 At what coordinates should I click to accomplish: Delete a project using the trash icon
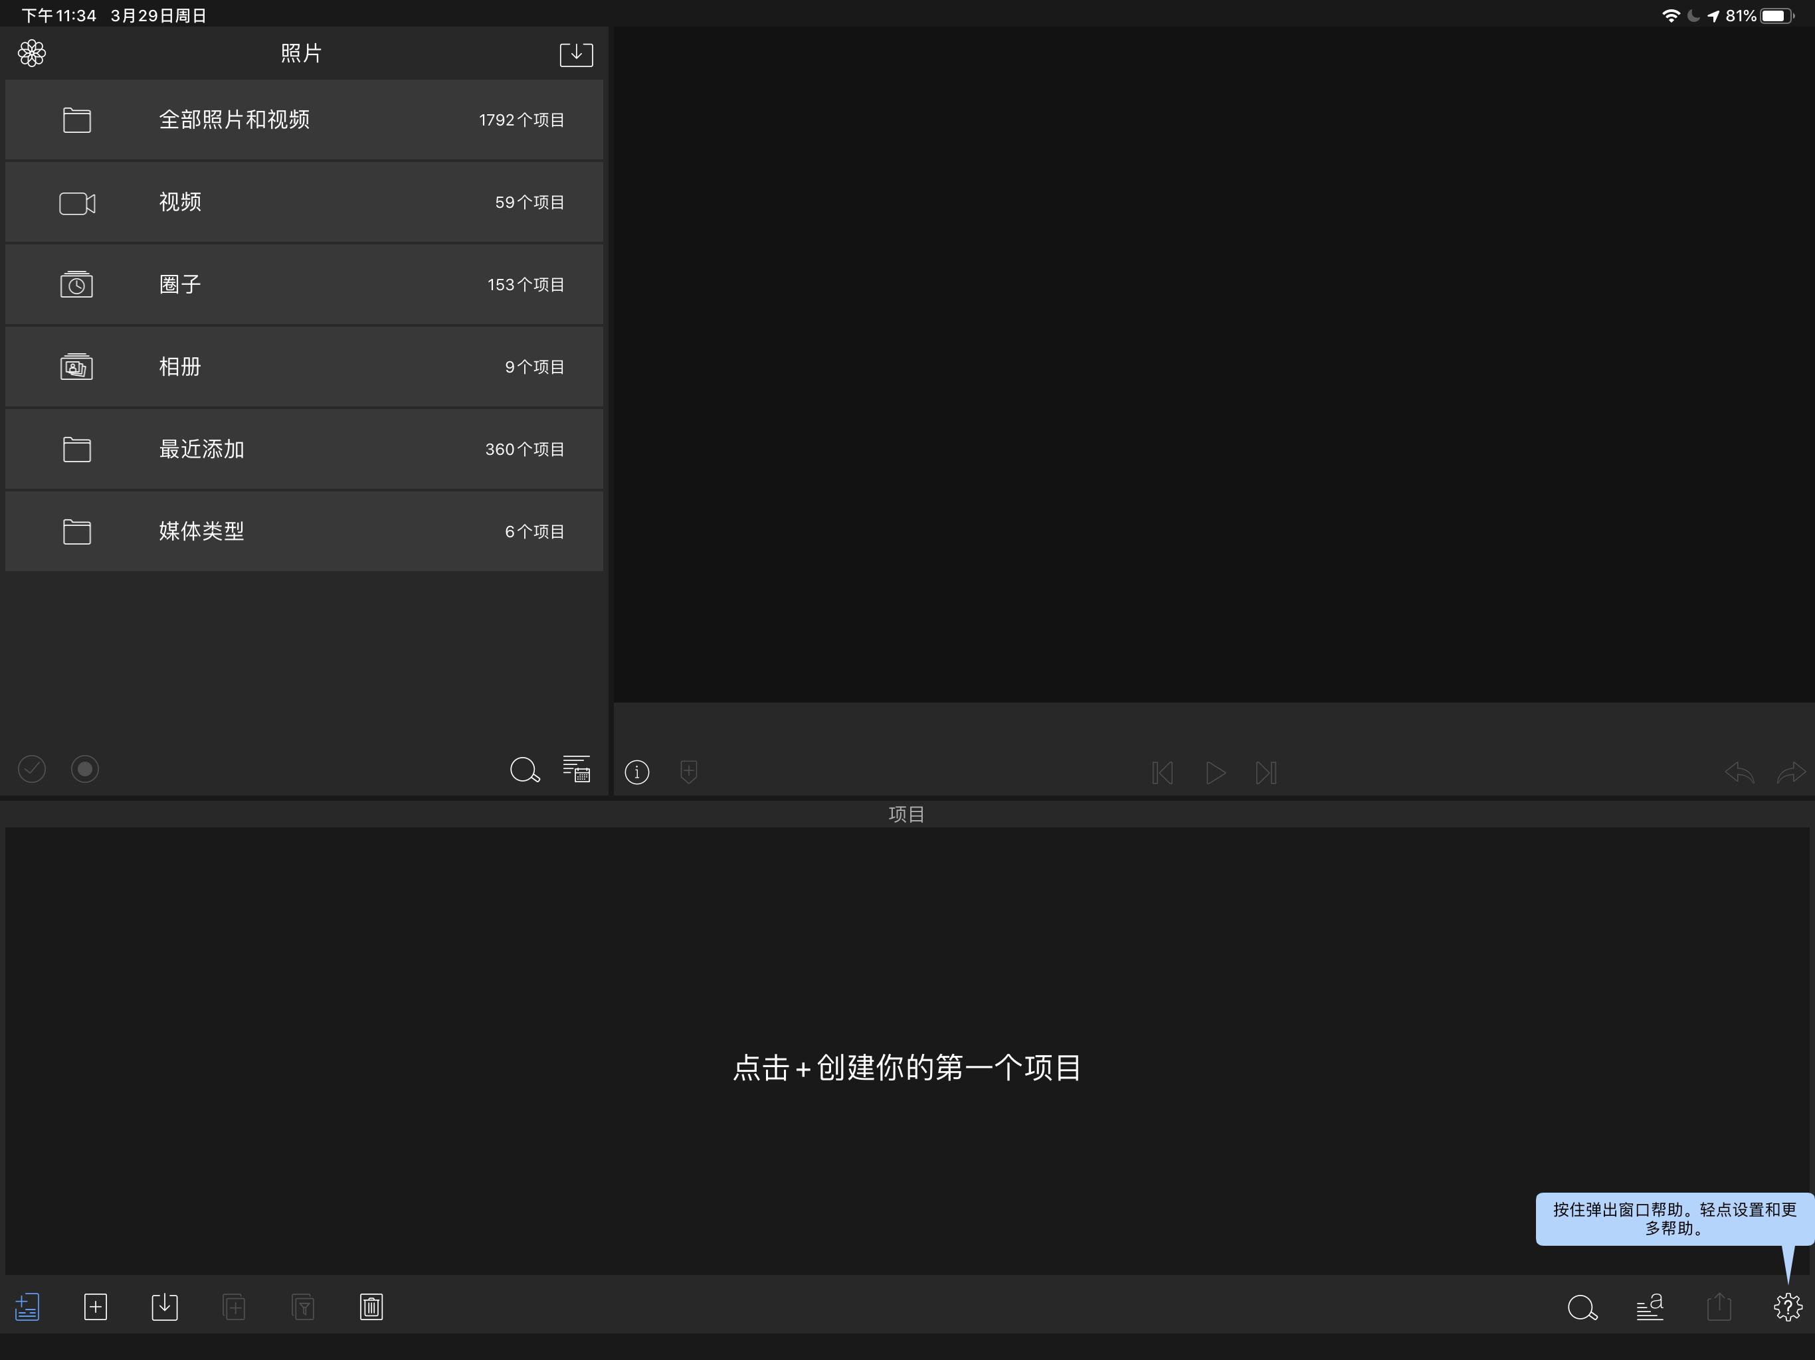pyautogui.click(x=371, y=1308)
